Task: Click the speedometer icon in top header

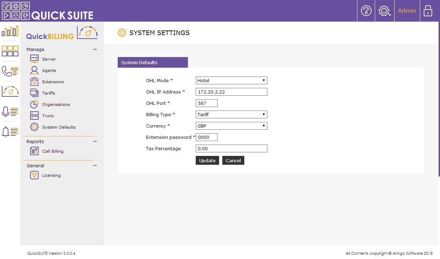Action: [366, 11]
